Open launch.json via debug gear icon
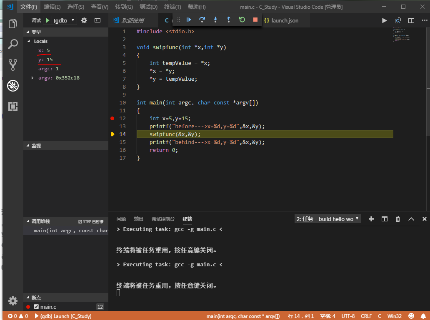 (84, 20)
